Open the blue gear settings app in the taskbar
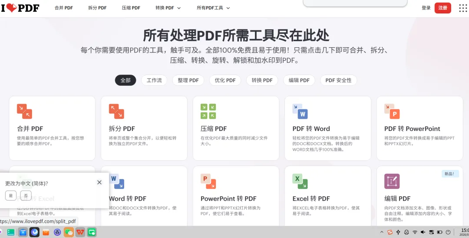Image resolution: width=469 pixels, height=238 pixels. coord(57,232)
